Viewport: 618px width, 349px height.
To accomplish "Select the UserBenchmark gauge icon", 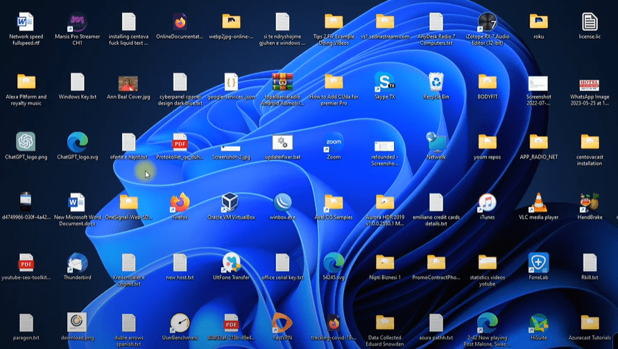I will [180, 323].
